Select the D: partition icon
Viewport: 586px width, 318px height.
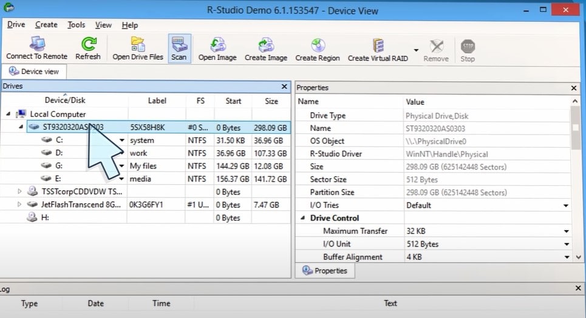[46, 153]
